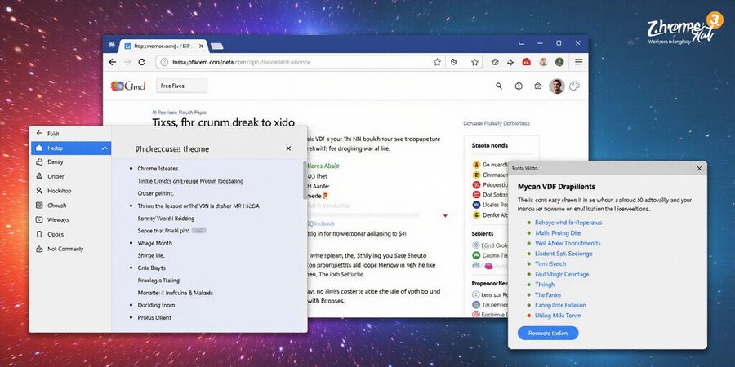The width and height of the screenshot is (735, 367).
Task: Click the site info icon in address bar
Action: tap(164, 62)
